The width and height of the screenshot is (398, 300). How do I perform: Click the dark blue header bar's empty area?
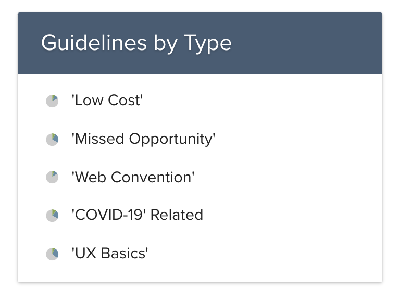[x=313, y=43]
